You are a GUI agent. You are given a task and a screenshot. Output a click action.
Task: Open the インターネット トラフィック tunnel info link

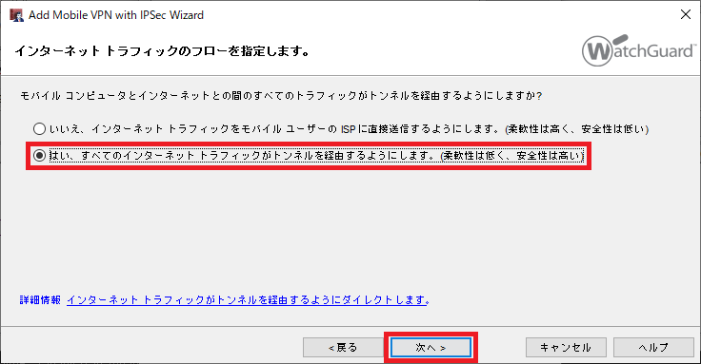pyautogui.click(x=249, y=299)
